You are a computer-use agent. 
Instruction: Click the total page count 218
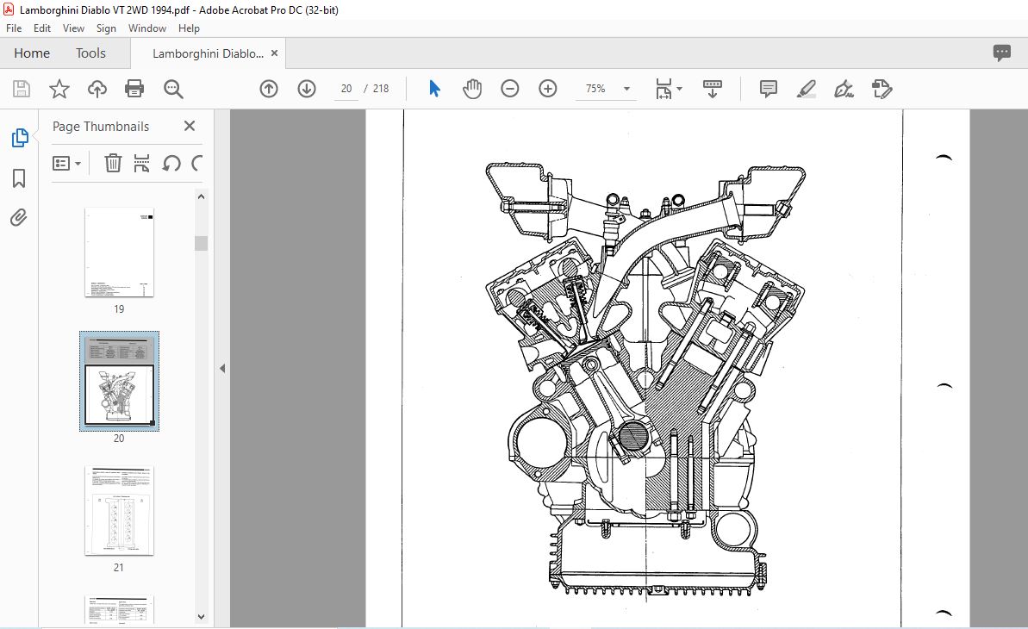(381, 89)
